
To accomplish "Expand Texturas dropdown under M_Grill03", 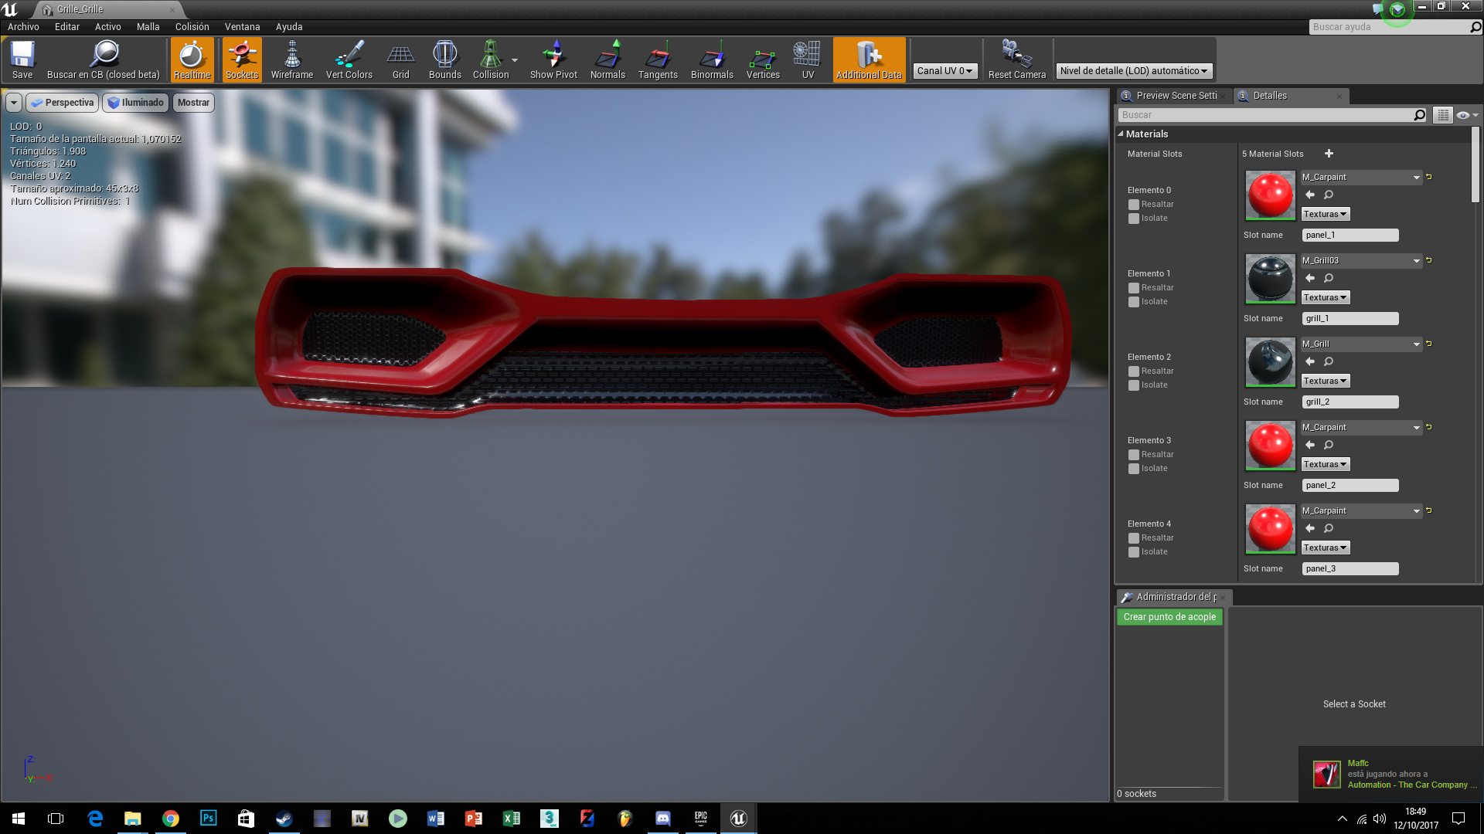I will 1325,297.
